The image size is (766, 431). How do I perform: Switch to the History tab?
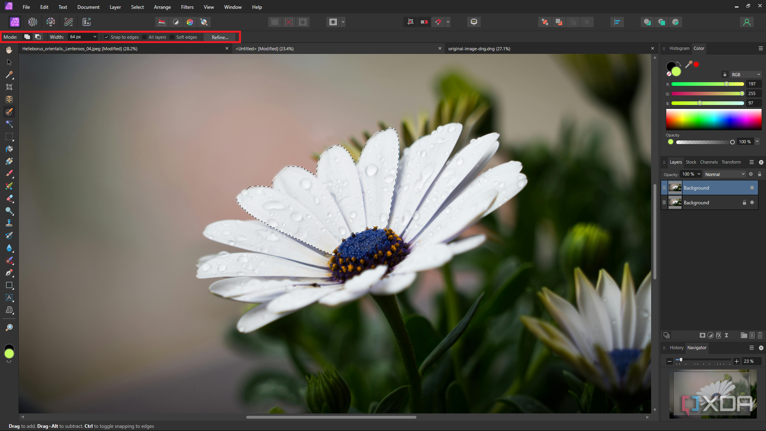pyautogui.click(x=676, y=348)
